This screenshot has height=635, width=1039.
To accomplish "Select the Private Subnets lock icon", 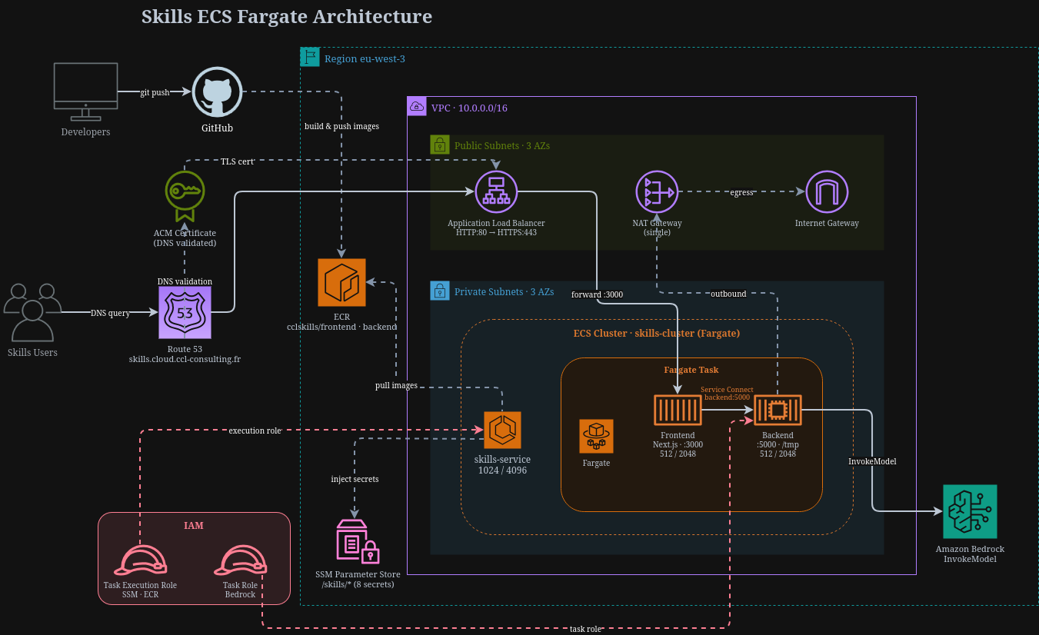I will (440, 291).
